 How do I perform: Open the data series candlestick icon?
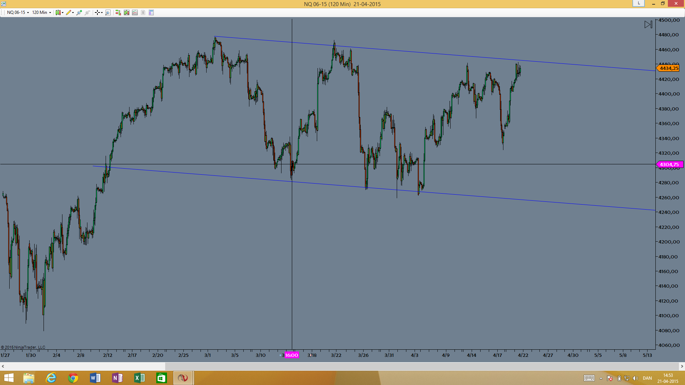tap(127, 12)
